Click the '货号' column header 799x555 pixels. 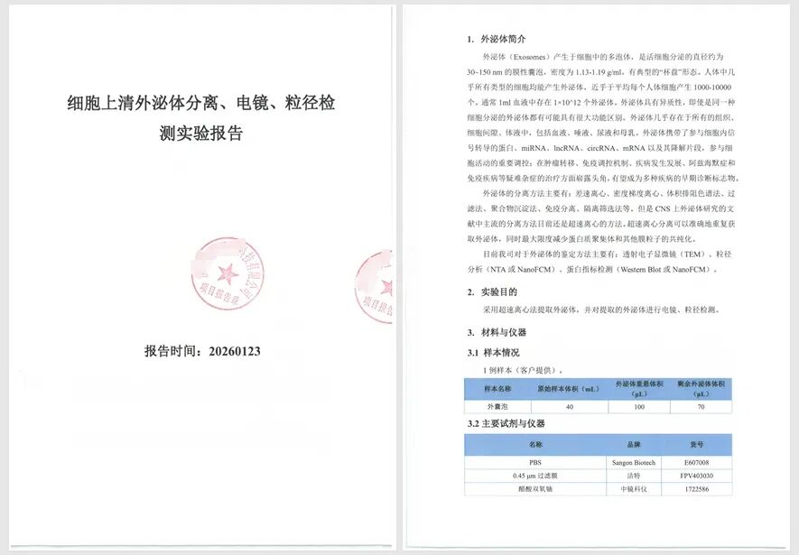pos(696,445)
